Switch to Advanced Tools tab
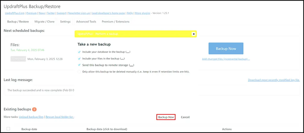This screenshot has width=304, height=133. pos(86,22)
